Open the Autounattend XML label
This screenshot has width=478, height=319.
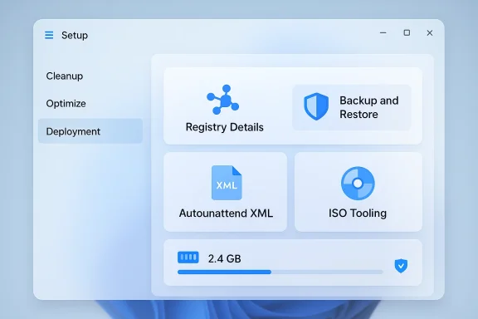(226, 213)
